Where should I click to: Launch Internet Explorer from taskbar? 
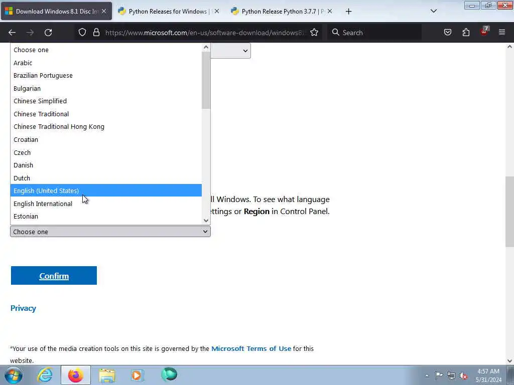[x=45, y=375]
